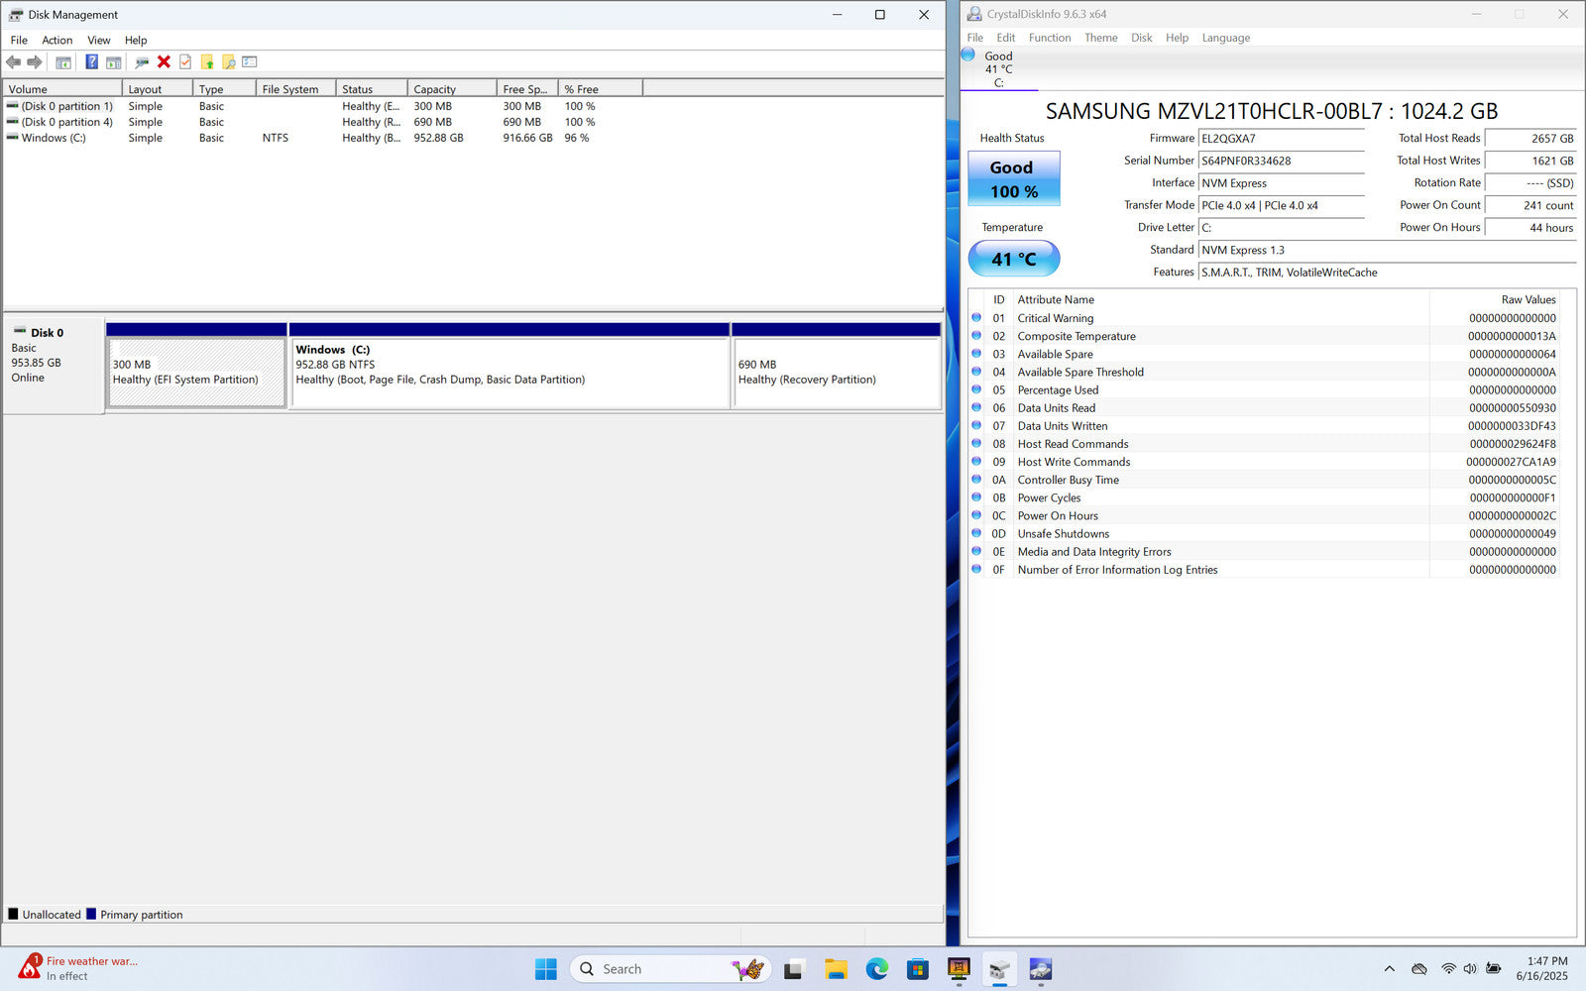Screen dimensions: 1586x991
Task: Click the taskbar Search box
Action: tap(654, 969)
